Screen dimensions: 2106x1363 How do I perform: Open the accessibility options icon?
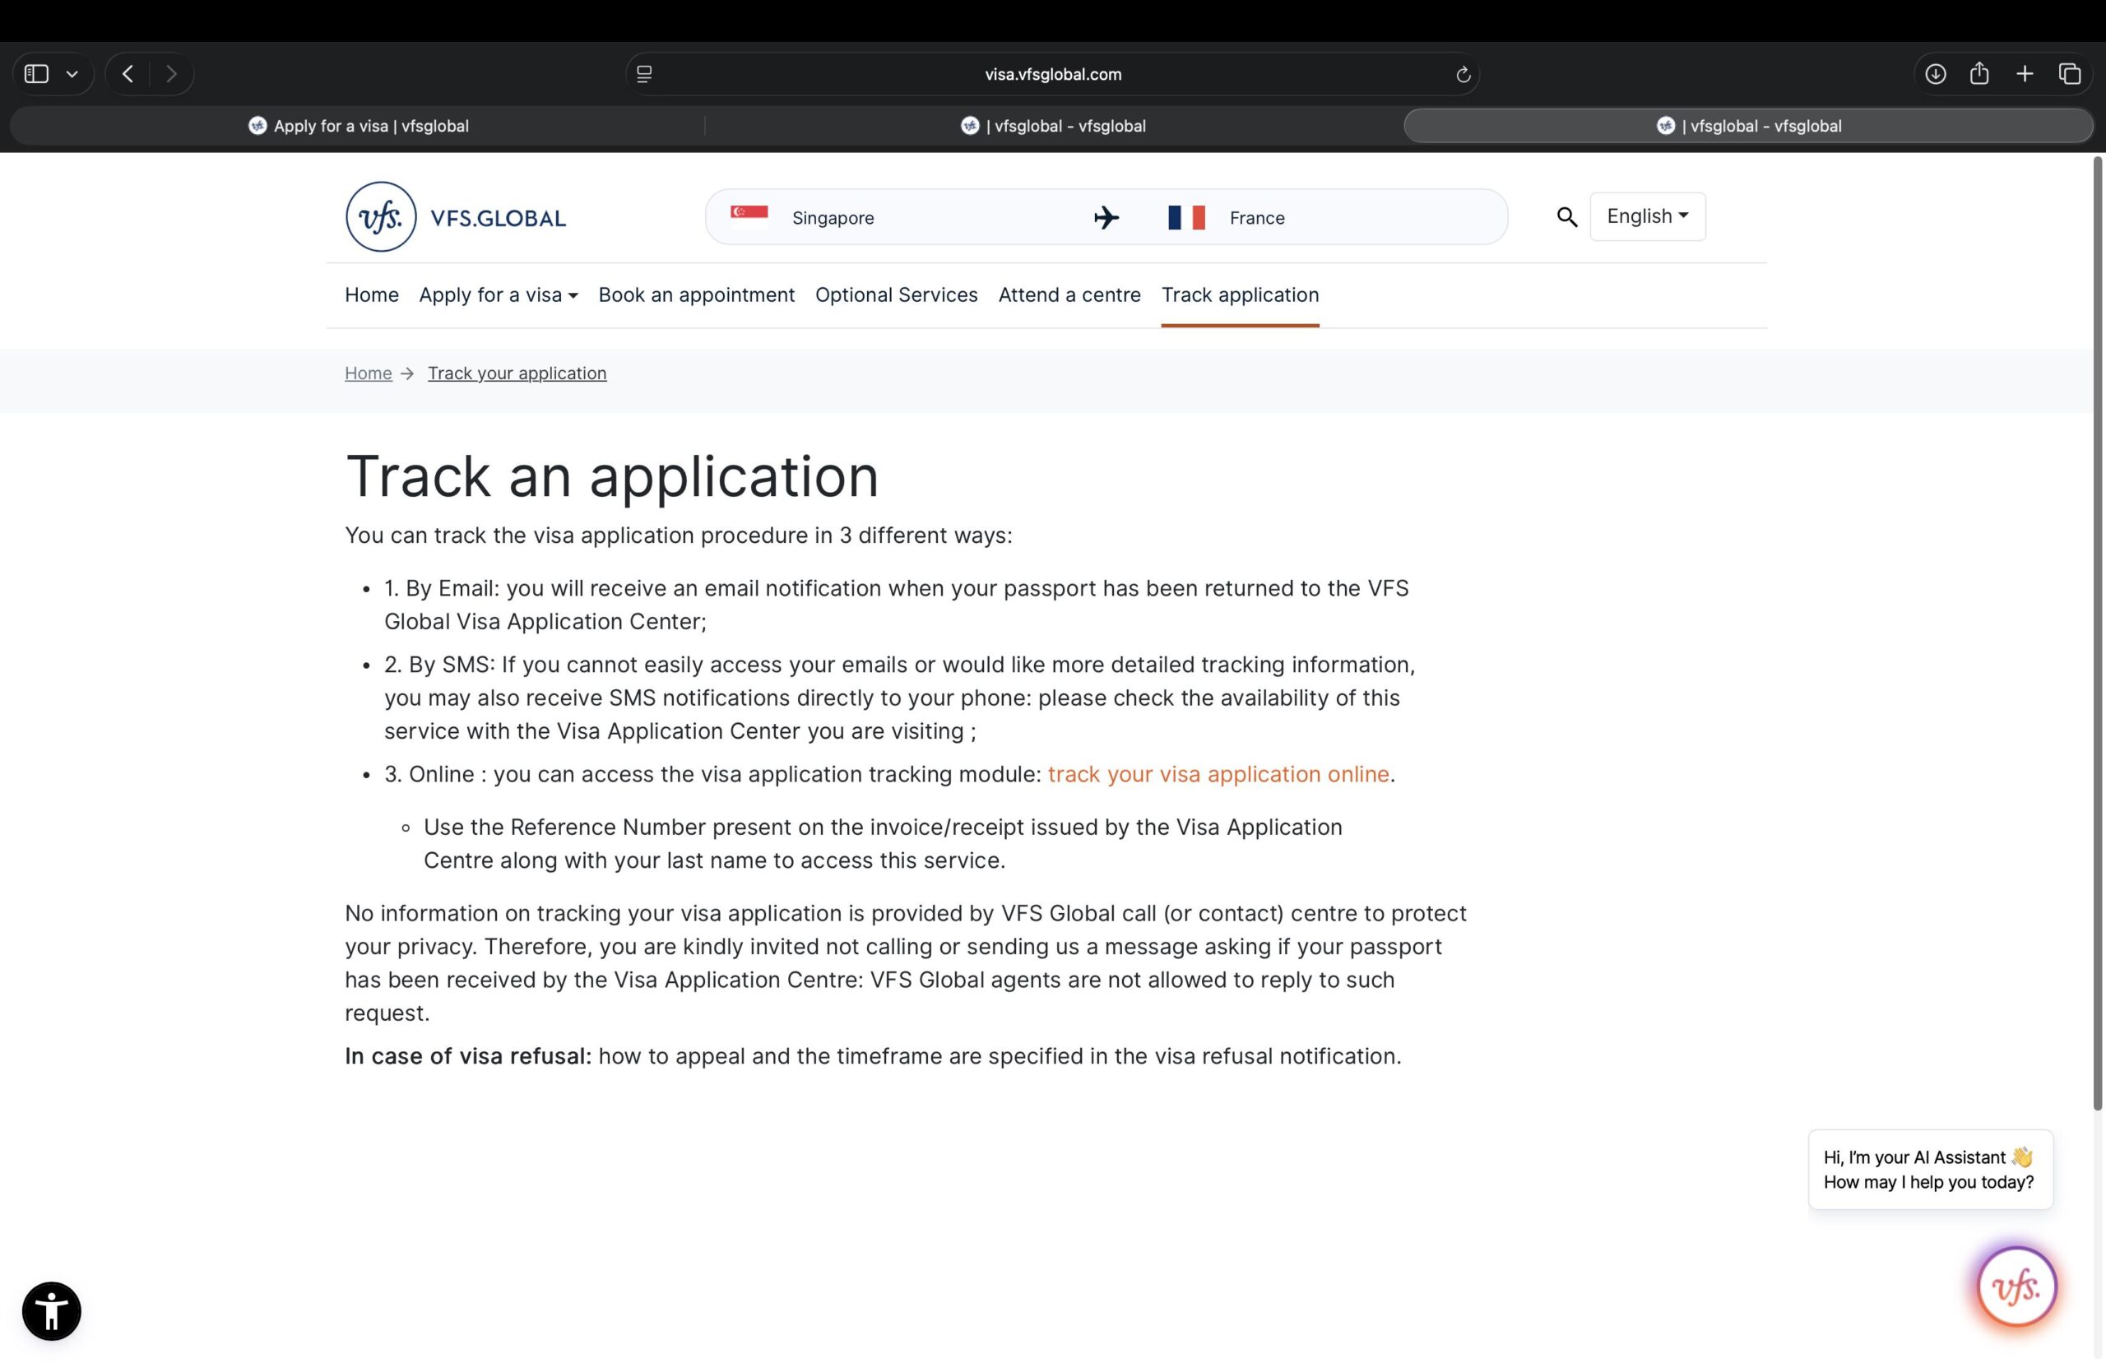(50, 1311)
